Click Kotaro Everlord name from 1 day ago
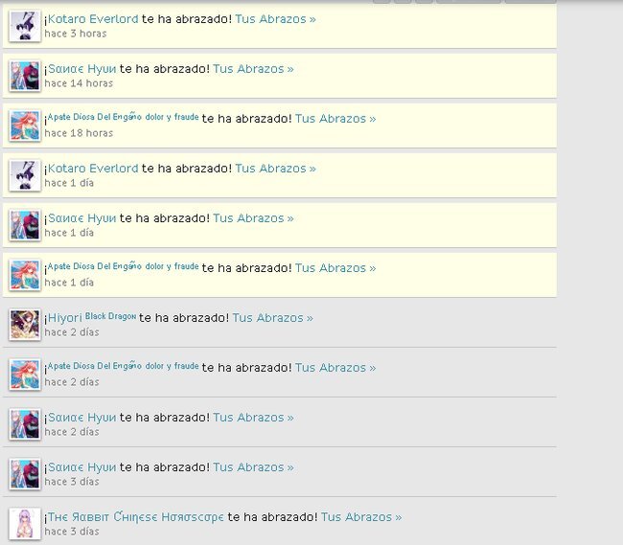This screenshot has width=623, height=545. [x=93, y=169]
